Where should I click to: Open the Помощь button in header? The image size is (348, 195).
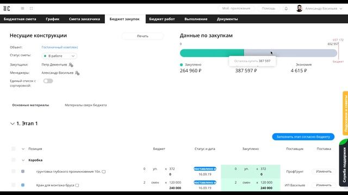(269, 9)
